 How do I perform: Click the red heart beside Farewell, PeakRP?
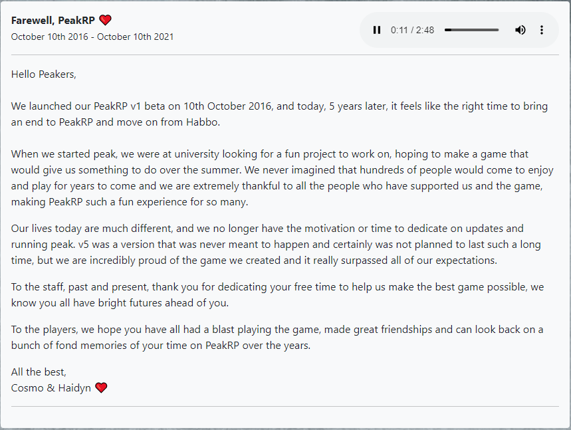tap(105, 21)
